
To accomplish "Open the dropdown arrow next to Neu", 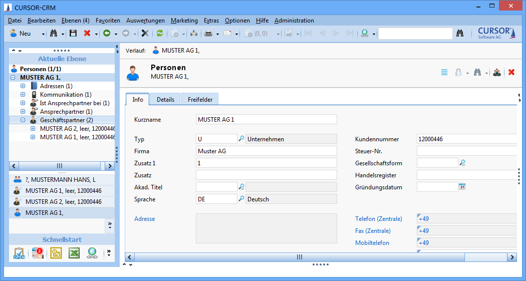I will pos(43,34).
